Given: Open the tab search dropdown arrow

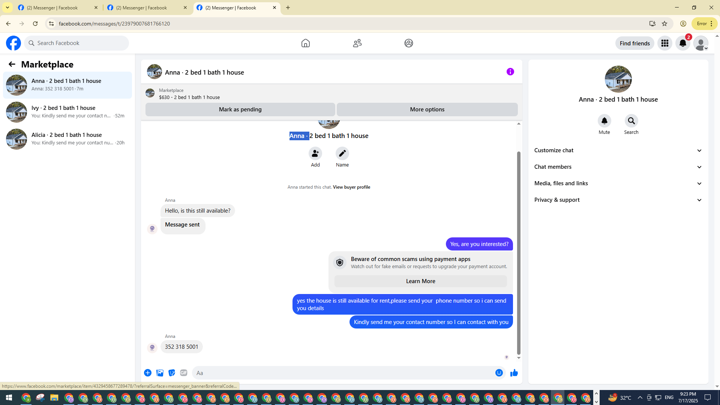Looking at the screenshot, I should pos(7,7).
